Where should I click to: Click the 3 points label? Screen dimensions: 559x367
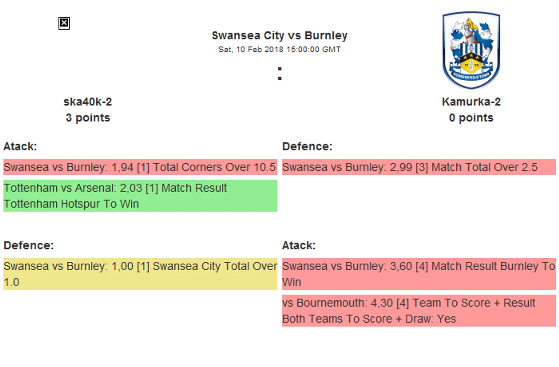click(88, 118)
